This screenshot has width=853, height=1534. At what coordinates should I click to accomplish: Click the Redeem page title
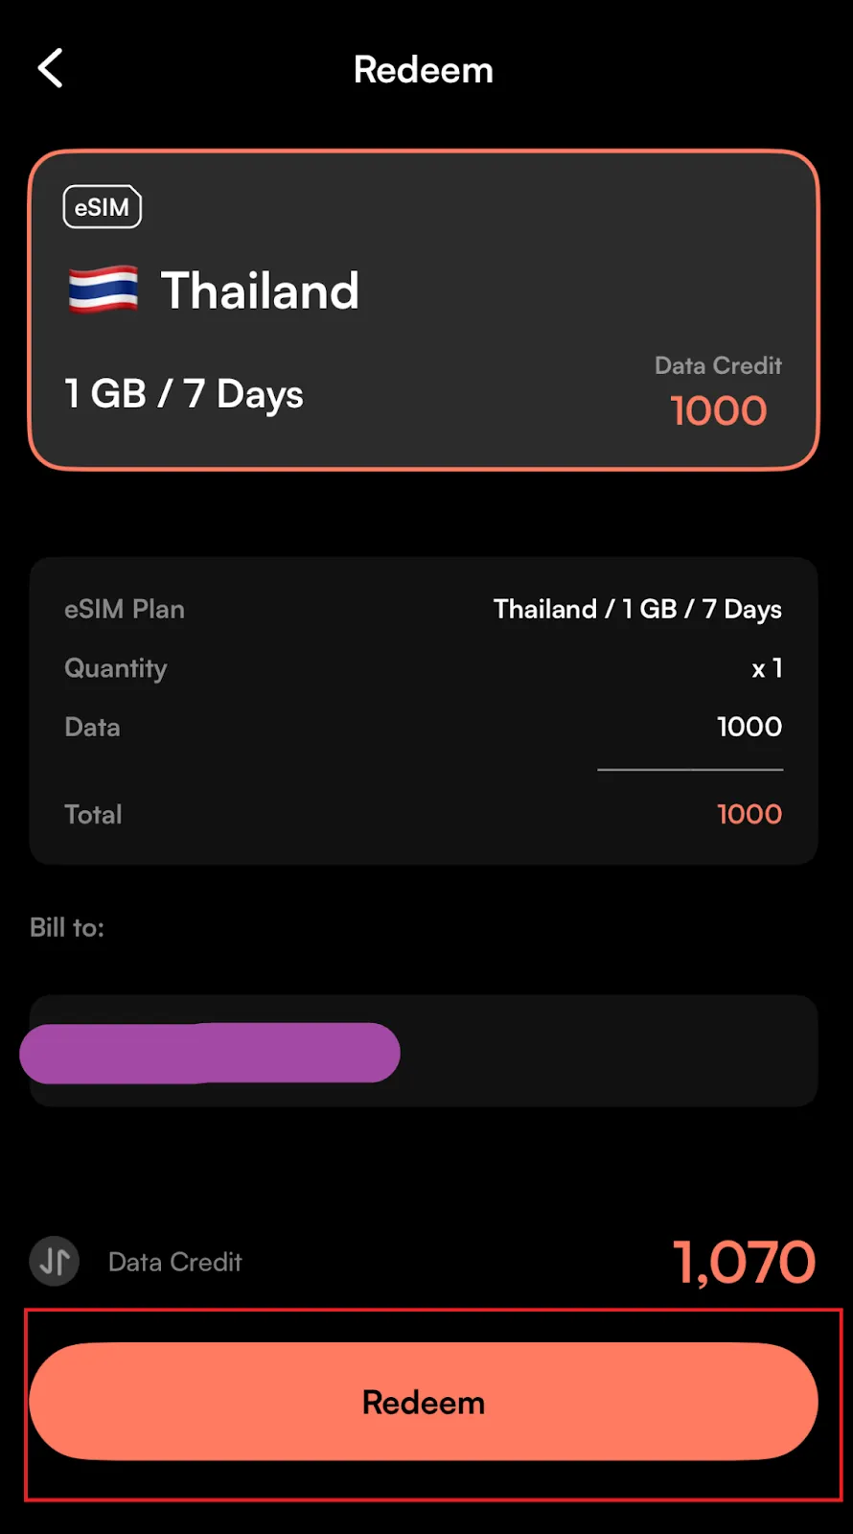click(x=424, y=70)
